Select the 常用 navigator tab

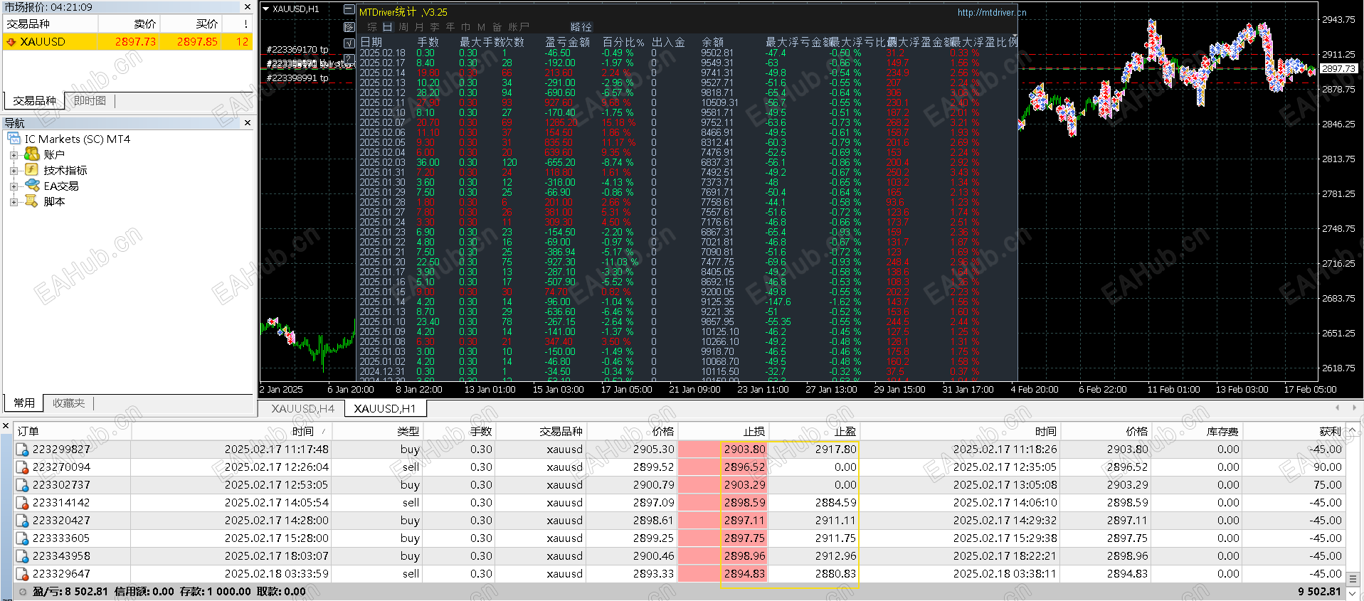pyautogui.click(x=24, y=403)
